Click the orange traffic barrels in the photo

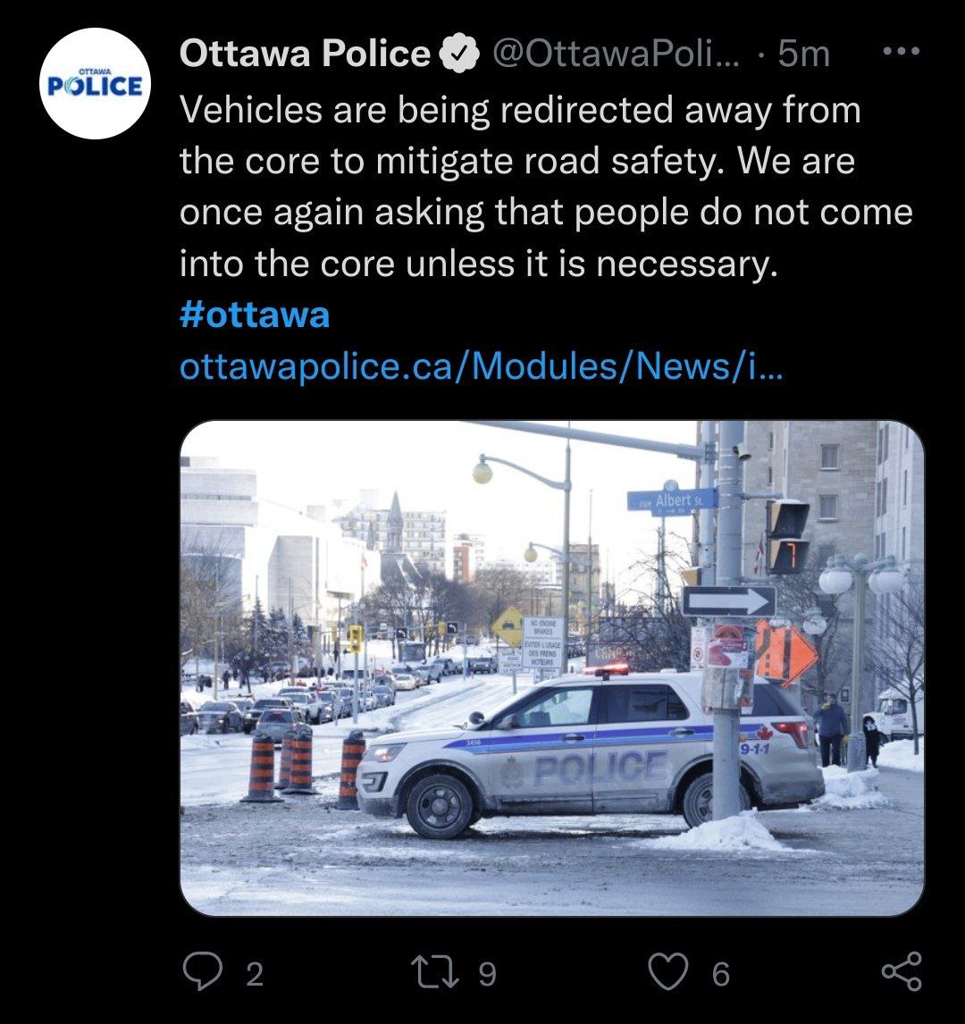point(304,768)
